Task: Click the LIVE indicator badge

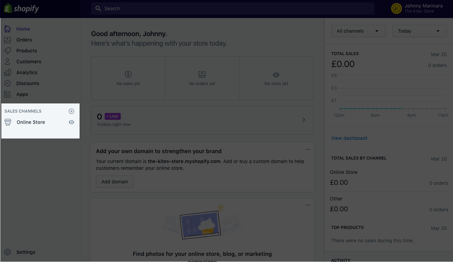Action: click(x=112, y=116)
